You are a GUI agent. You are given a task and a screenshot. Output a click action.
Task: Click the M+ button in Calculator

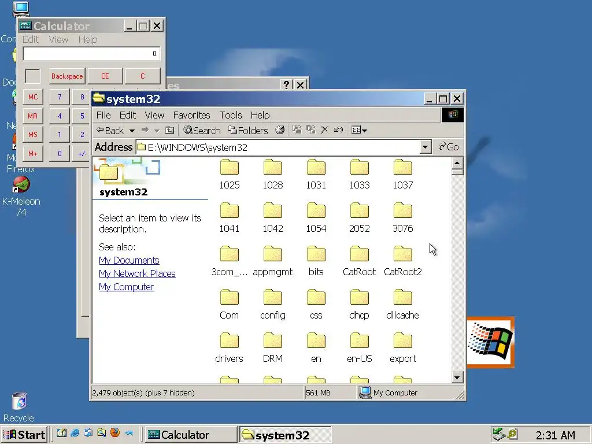(33, 154)
